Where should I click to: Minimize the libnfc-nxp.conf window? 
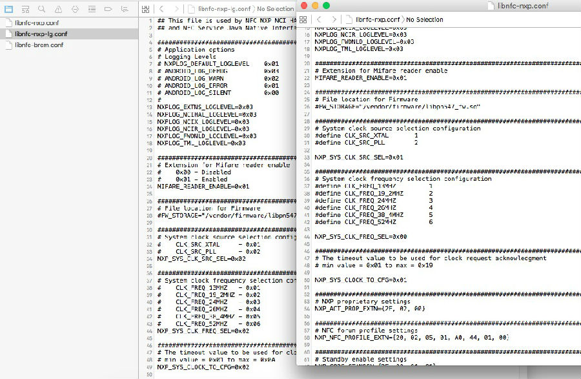(315, 5)
